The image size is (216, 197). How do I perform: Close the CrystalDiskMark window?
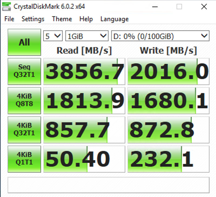pyautogui.click(x=204, y=6)
